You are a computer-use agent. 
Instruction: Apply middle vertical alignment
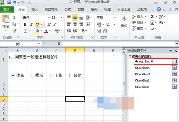coord(75,18)
